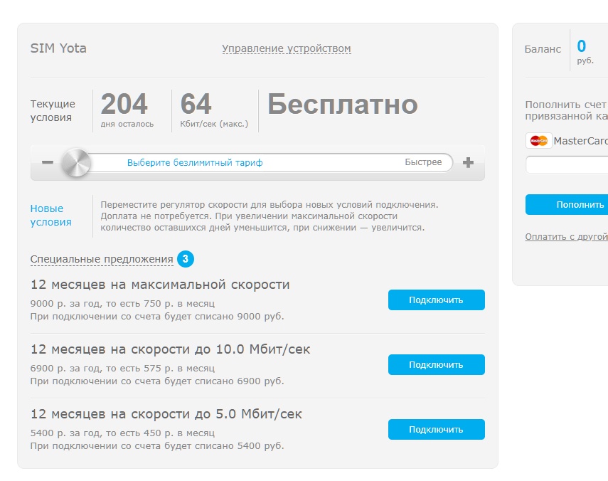Click the '204' days remaining value

point(124,104)
